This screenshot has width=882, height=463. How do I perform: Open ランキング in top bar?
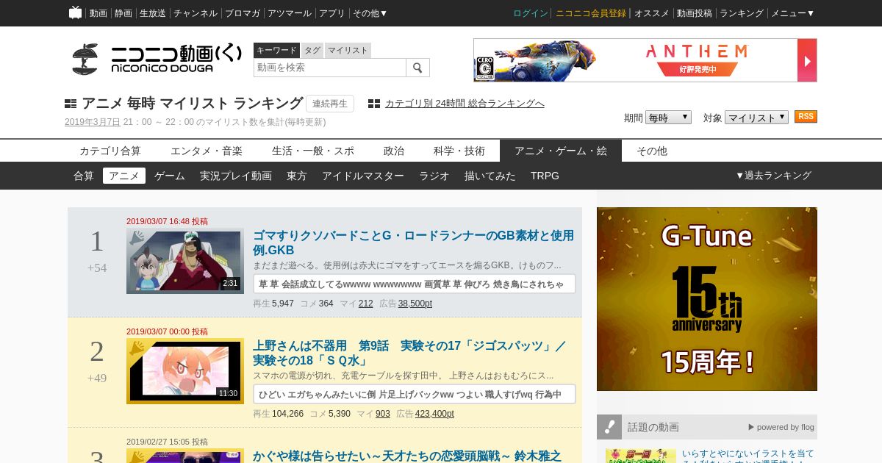coord(742,13)
